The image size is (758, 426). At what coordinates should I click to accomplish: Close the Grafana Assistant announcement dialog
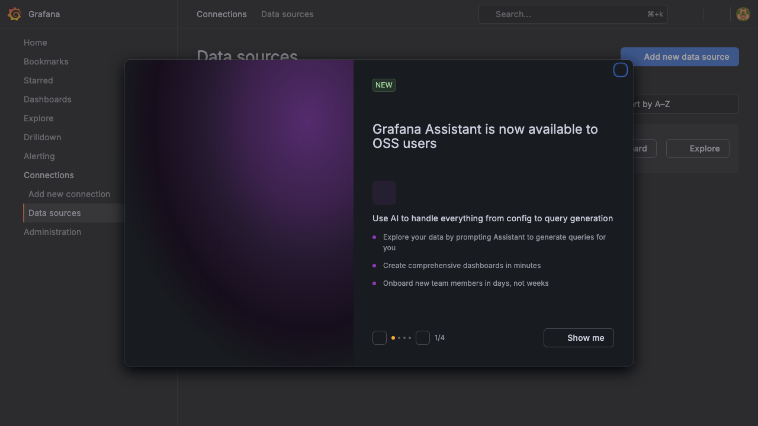pos(621,70)
